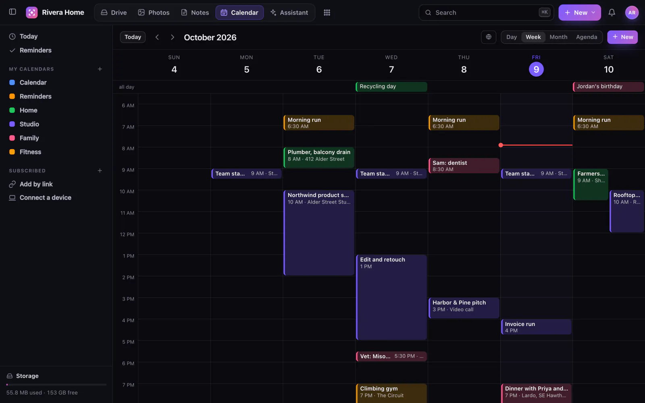Click the storage usage bar
The width and height of the screenshot is (645, 403).
coord(56,385)
